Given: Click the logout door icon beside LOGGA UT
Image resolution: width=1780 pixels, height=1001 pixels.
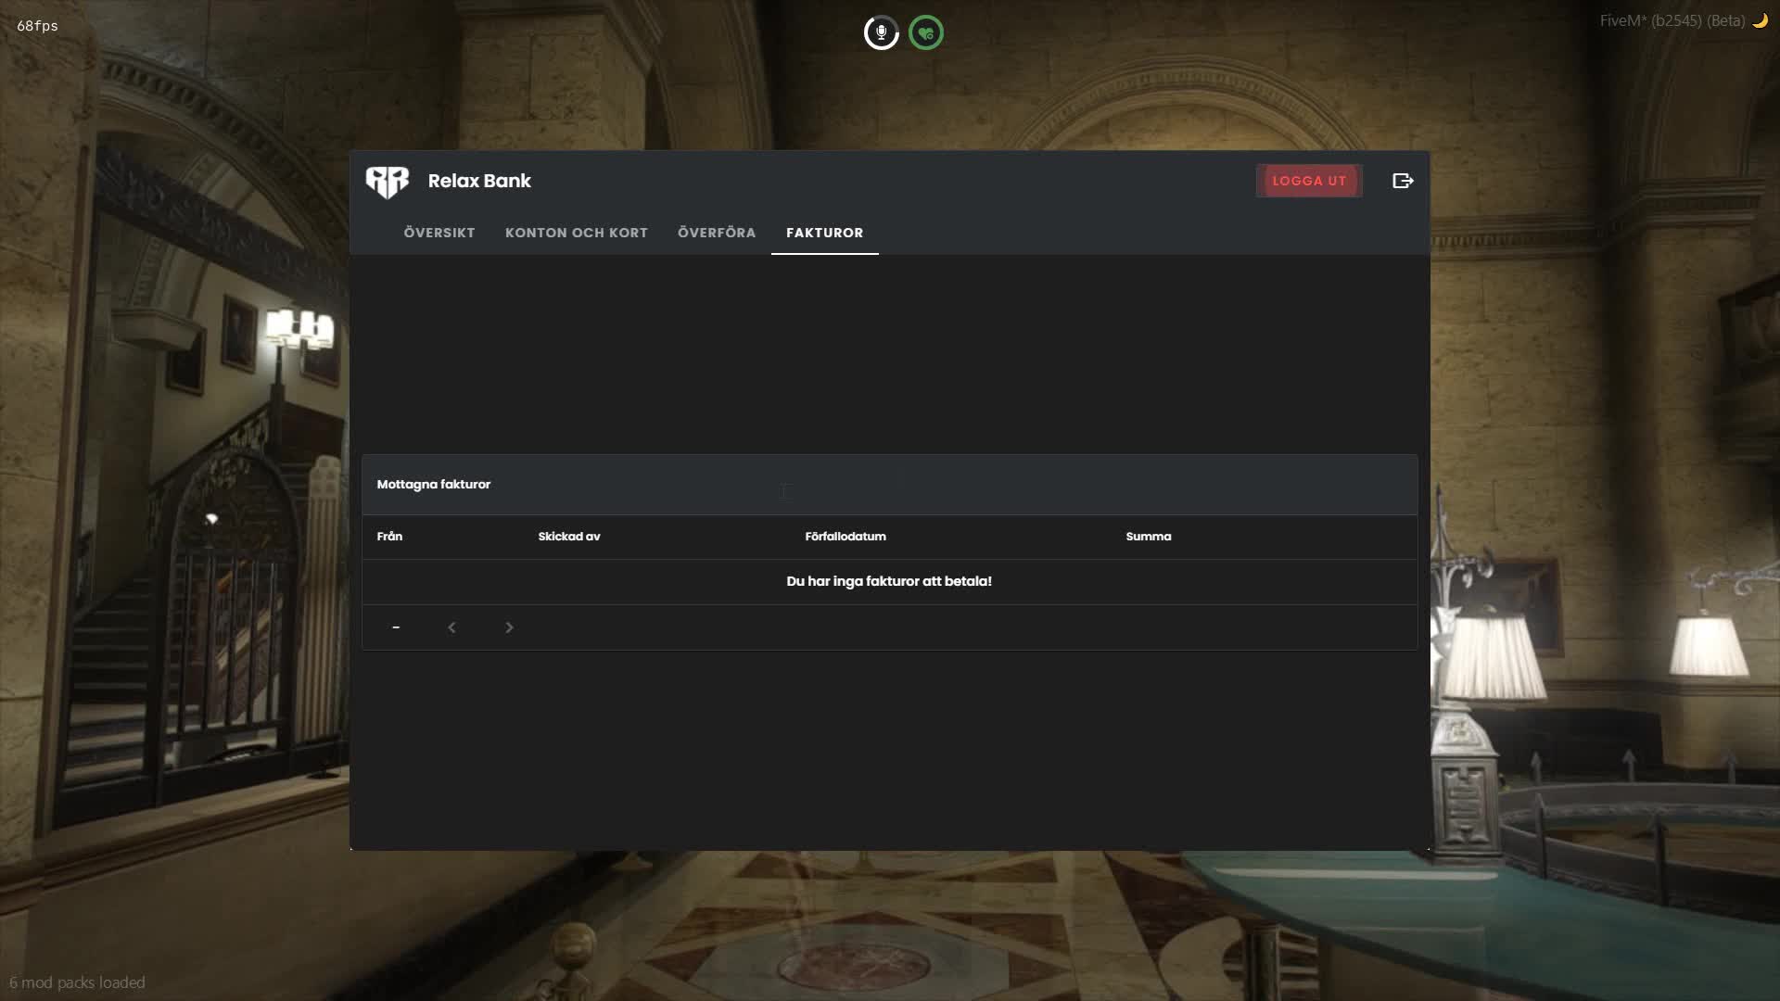Looking at the screenshot, I should [1403, 180].
